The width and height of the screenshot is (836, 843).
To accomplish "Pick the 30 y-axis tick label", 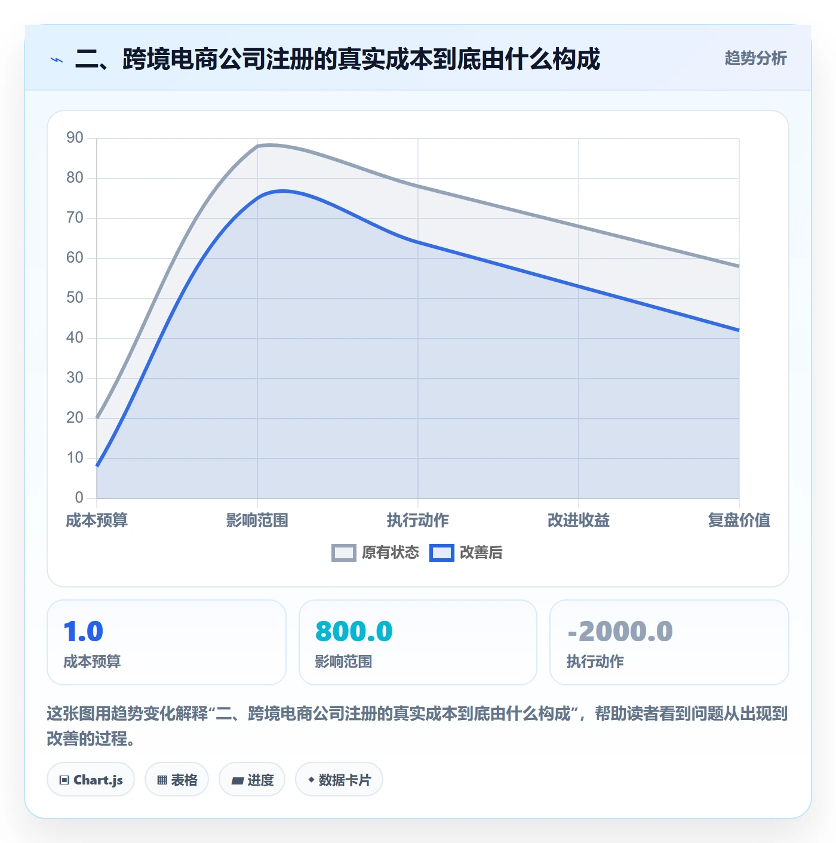I will 75,378.
